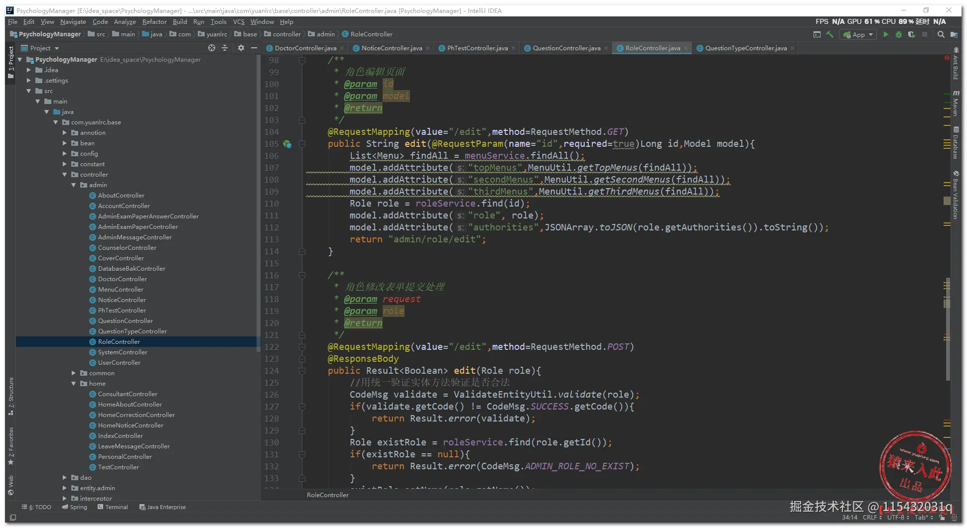Image resolution: width=967 pixels, height=528 pixels.
Task: Click the editor vertical scrollbar
Action: (948, 328)
